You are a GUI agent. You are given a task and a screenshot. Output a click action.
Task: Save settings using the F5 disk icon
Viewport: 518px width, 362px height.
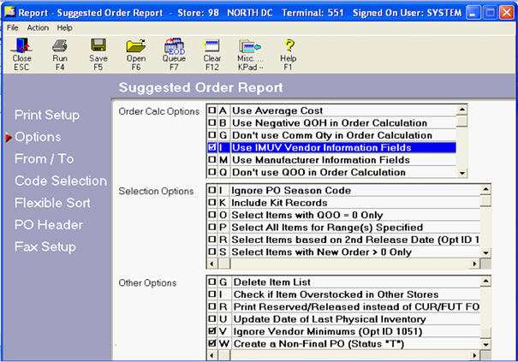coord(98,51)
